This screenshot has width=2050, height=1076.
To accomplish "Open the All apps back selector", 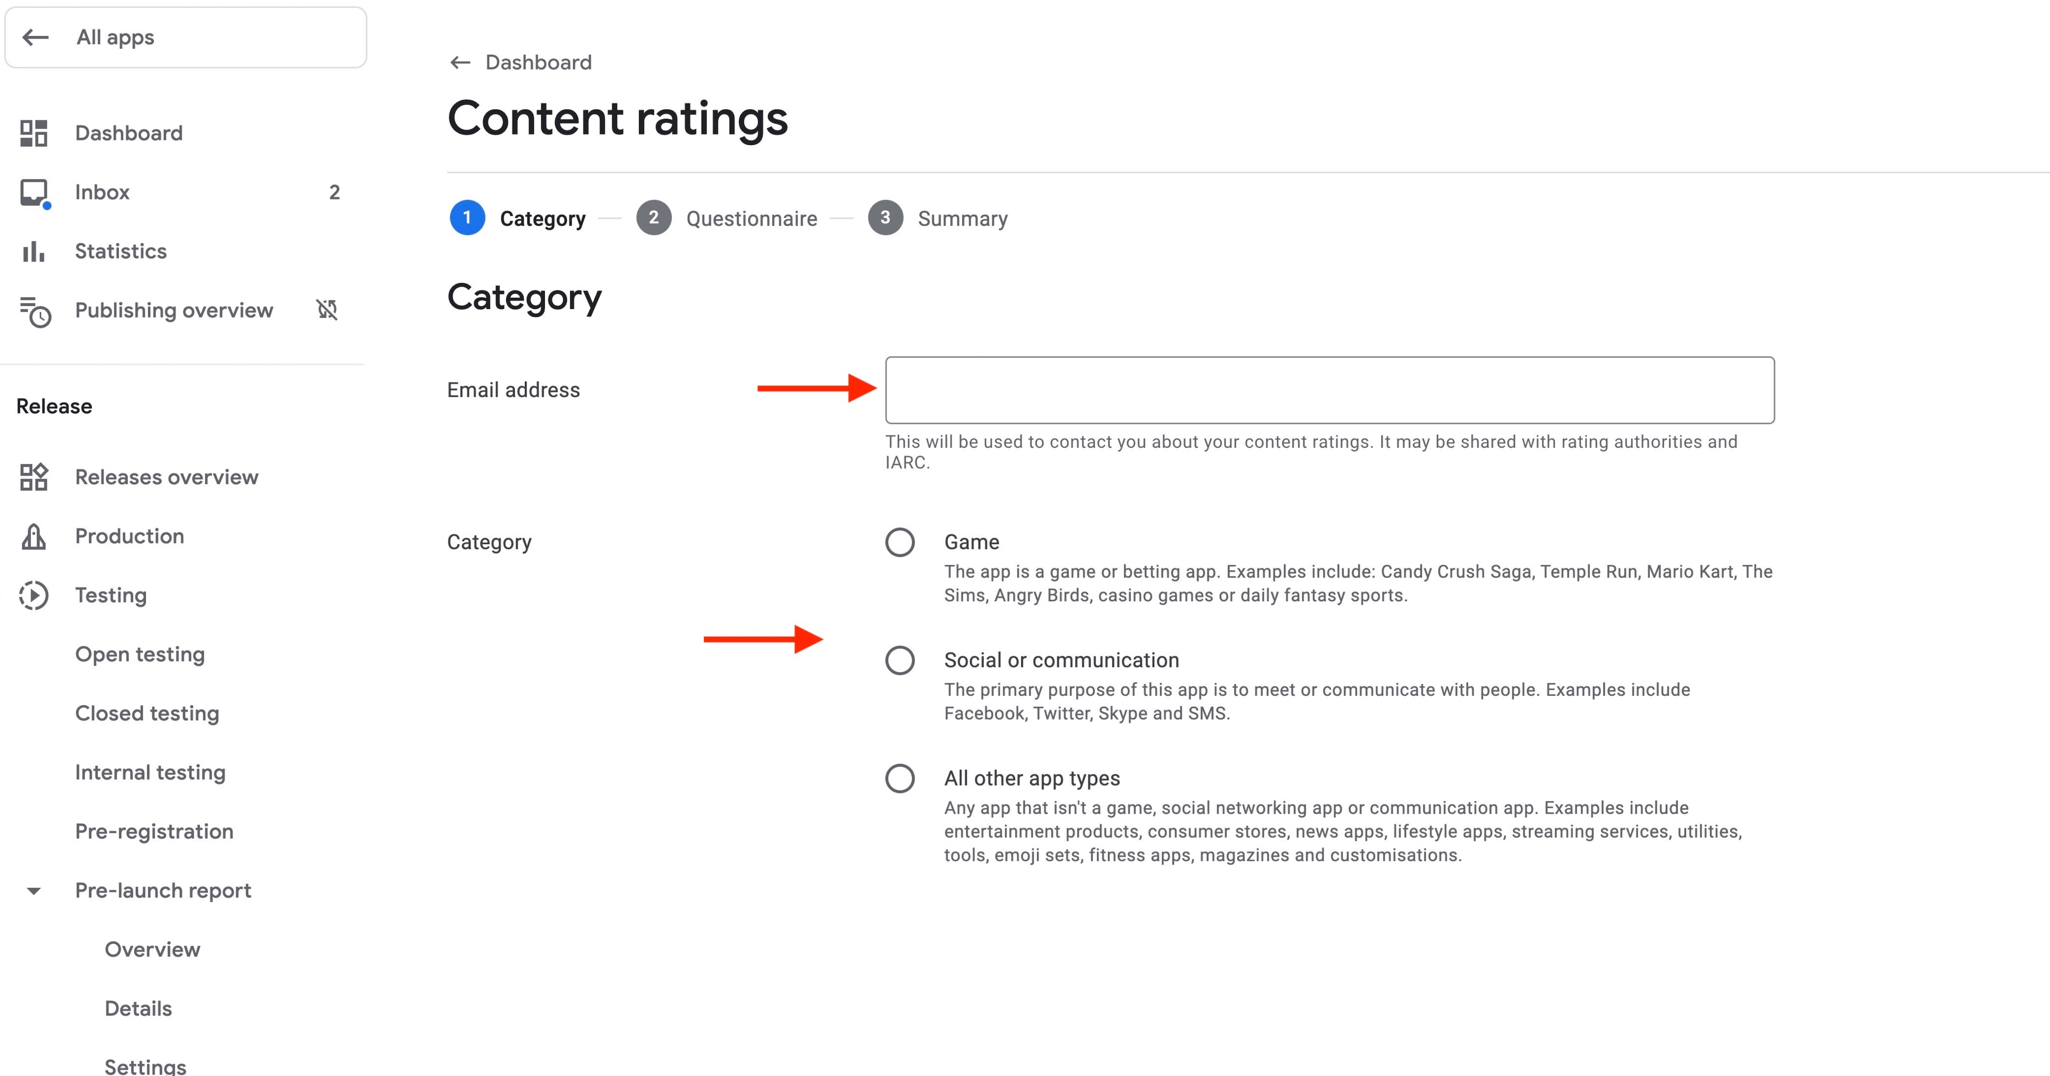I will [x=185, y=37].
